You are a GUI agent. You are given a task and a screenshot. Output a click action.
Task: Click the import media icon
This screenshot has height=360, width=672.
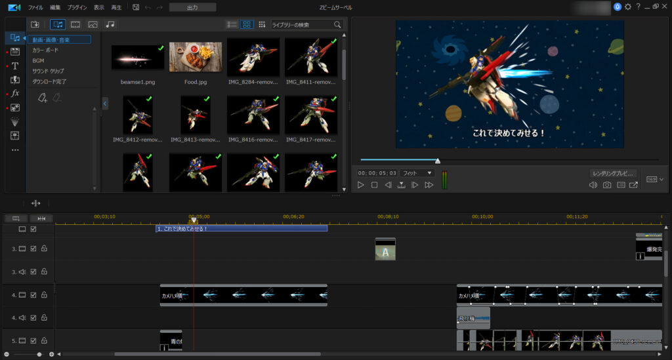tap(35, 24)
